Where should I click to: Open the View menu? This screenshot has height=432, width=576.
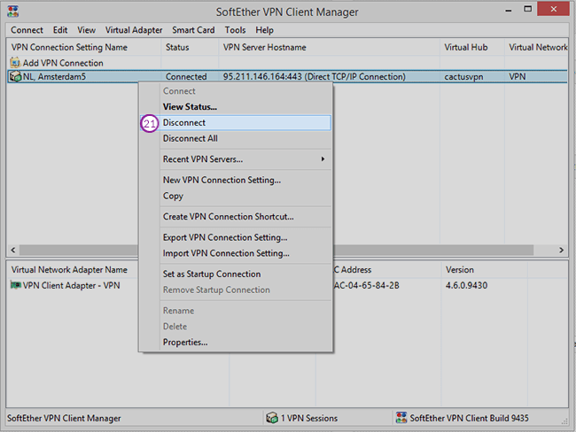[86, 30]
